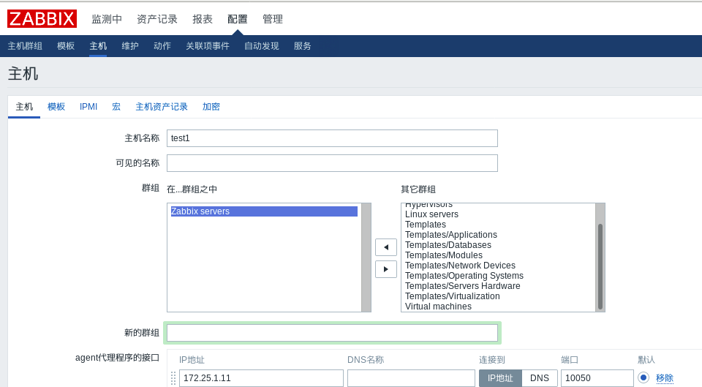Go to 关联项事件 submenu

208,46
